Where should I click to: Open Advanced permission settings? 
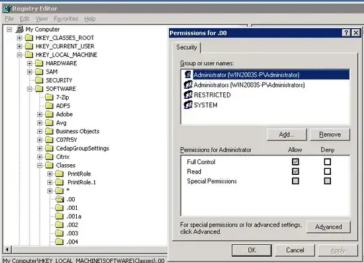click(328, 227)
